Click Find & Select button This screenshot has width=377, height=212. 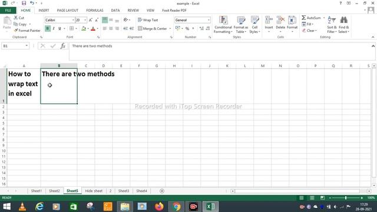pyautogui.click(x=343, y=25)
